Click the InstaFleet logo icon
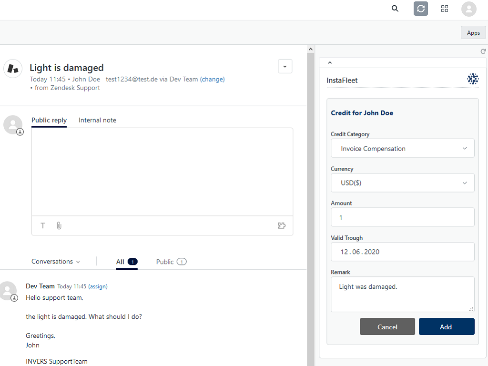The height and width of the screenshot is (366, 488). pyautogui.click(x=472, y=79)
